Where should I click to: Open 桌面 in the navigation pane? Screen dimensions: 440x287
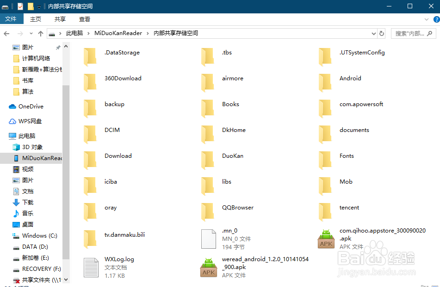[23, 224]
